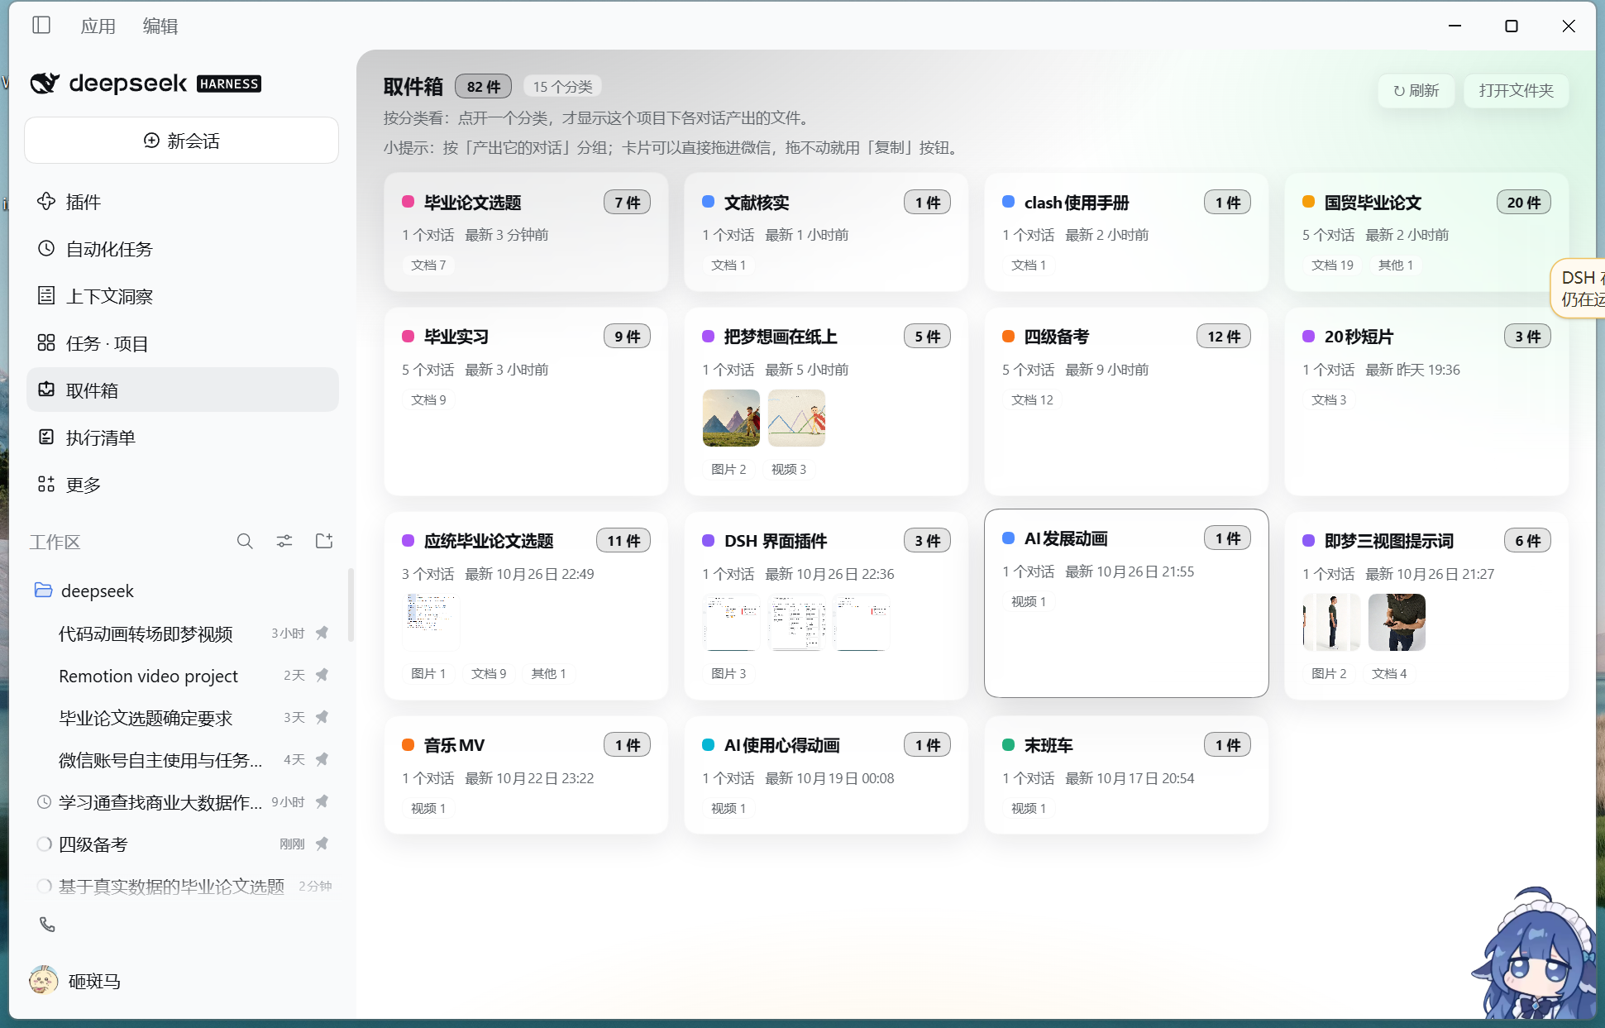Click 文档 4 tag in 即梦三视图提示词
Viewport: 1605px width, 1028px height.
[x=1389, y=673]
